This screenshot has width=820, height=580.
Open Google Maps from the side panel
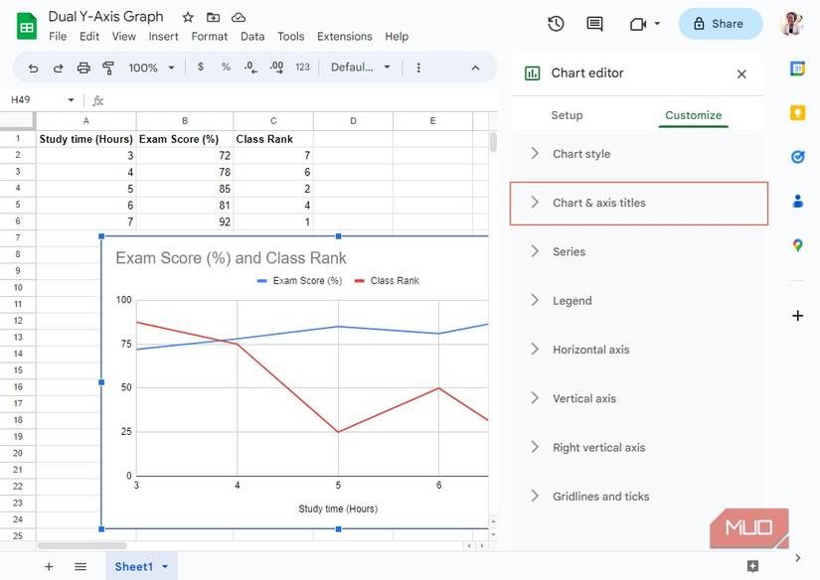(798, 244)
